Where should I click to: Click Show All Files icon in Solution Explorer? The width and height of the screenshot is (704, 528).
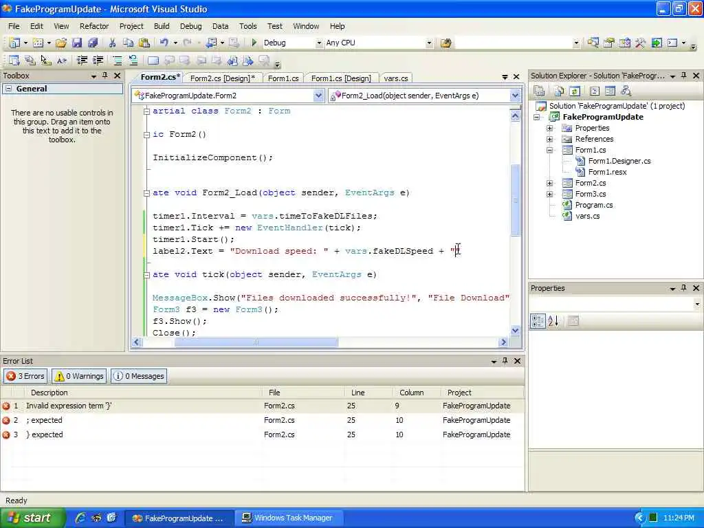pos(558,91)
